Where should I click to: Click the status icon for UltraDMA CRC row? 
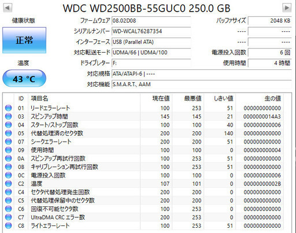click(8, 217)
